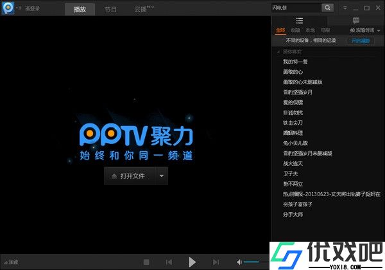
Task: Open the main menu dropdown icon near minimize
Action: 345,8
